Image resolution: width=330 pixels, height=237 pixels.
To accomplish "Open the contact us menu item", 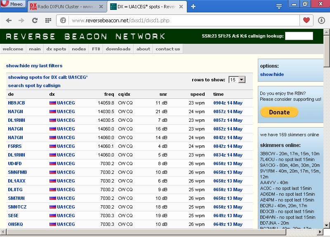I will click(x=168, y=49).
